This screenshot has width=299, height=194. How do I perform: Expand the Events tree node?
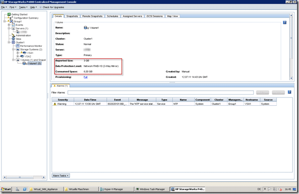pos(9,25)
